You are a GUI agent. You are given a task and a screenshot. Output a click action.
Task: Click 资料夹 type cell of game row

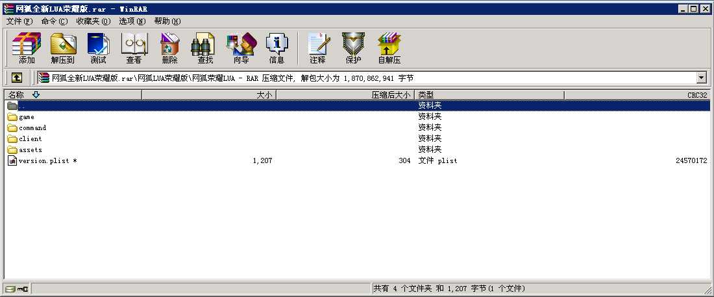coord(430,116)
